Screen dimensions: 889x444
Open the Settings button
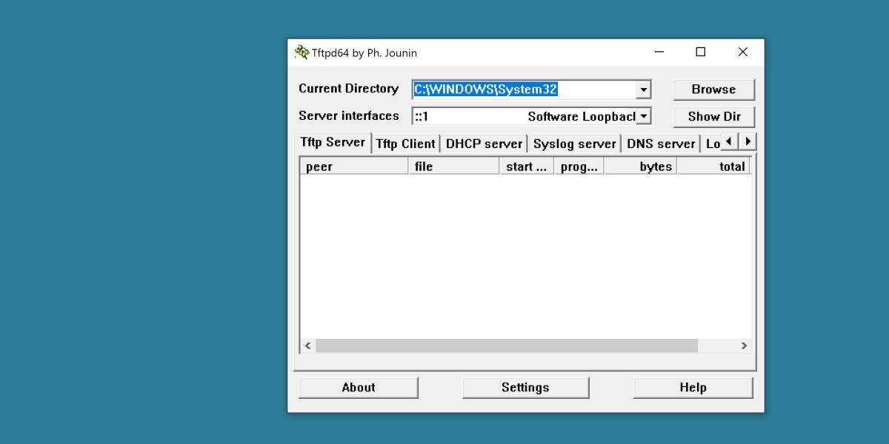click(x=525, y=388)
